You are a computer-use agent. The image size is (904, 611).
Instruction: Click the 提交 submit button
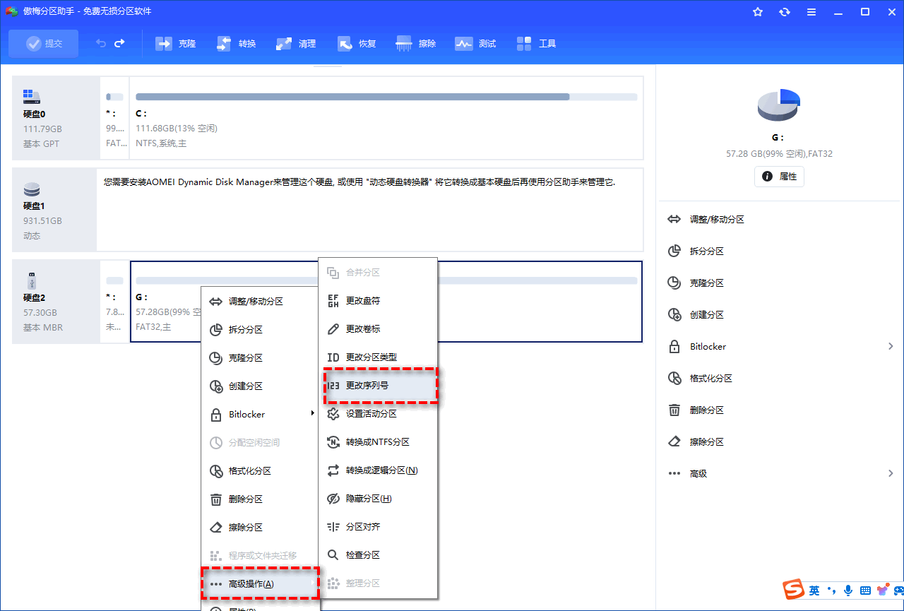44,44
